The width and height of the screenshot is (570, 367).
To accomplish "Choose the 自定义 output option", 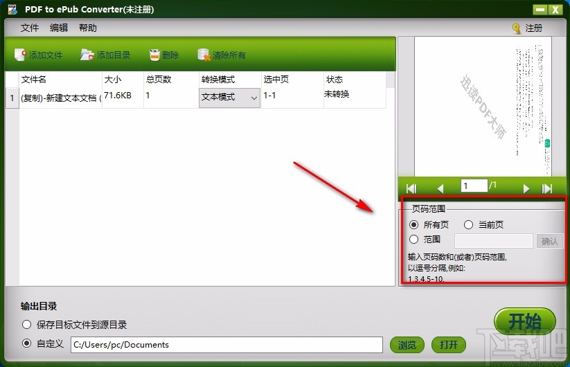I will [x=26, y=343].
